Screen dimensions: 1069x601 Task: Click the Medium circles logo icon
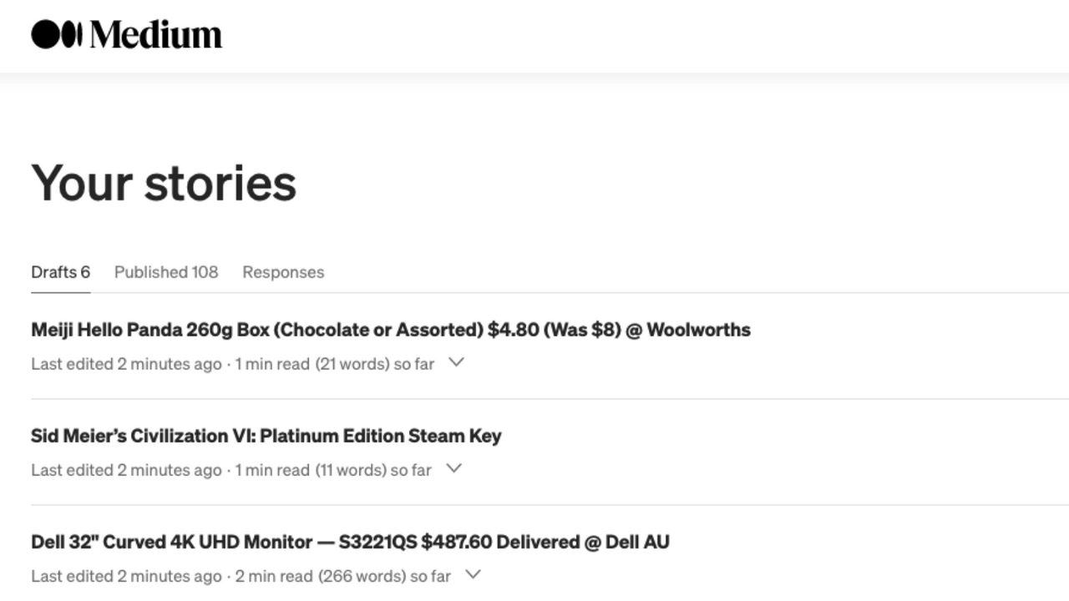click(57, 34)
